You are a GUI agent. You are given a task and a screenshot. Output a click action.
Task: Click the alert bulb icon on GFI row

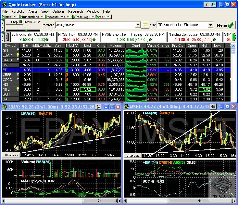coord(18,50)
